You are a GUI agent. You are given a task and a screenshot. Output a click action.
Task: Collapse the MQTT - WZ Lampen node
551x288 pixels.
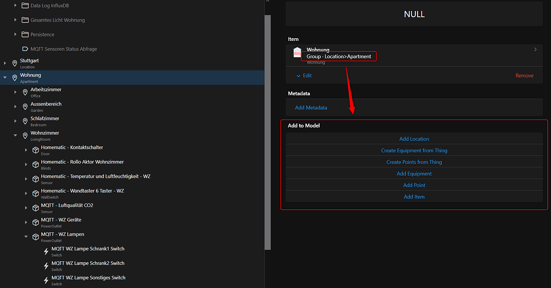tap(26, 237)
